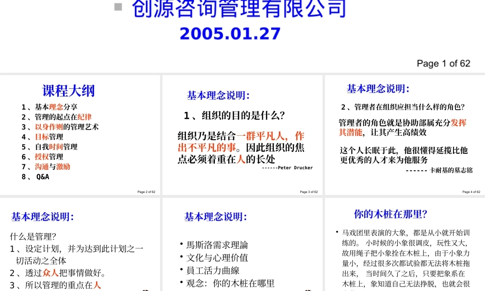Click outline item 6、授权管理
The height and width of the screenshot is (291, 485).
pos(42,157)
